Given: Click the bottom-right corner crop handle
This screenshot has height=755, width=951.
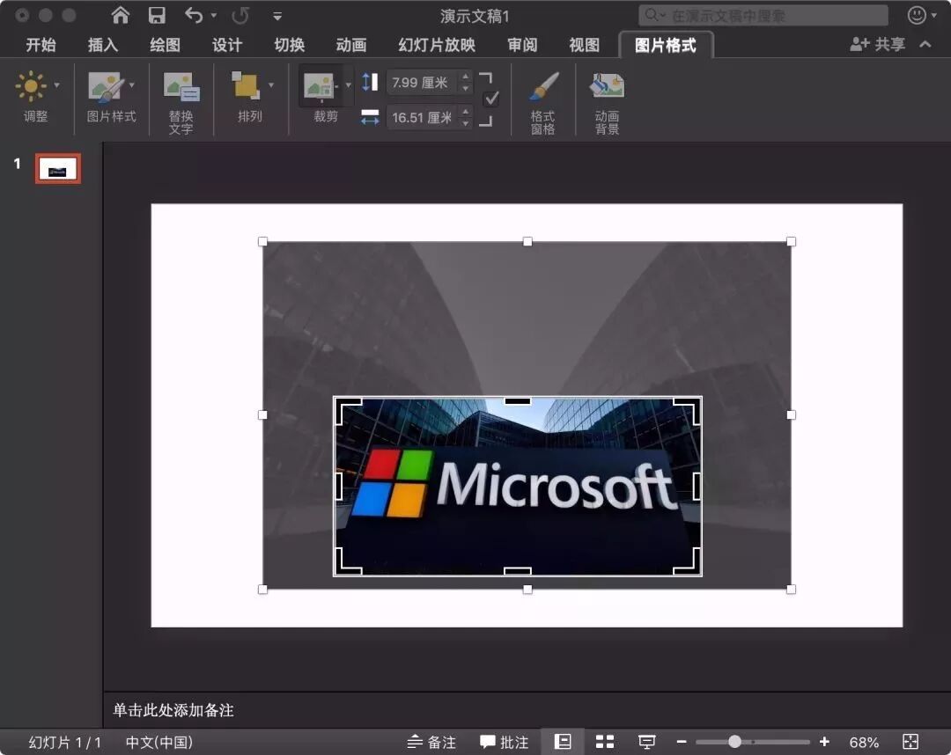Looking at the screenshot, I should click(689, 561).
